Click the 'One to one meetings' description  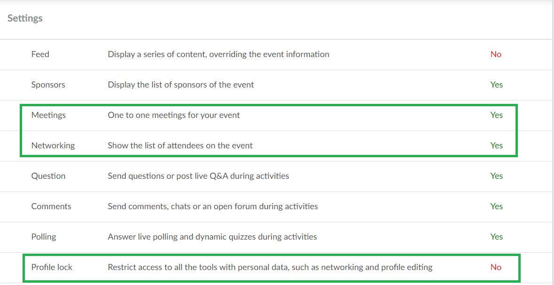point(174,115)
